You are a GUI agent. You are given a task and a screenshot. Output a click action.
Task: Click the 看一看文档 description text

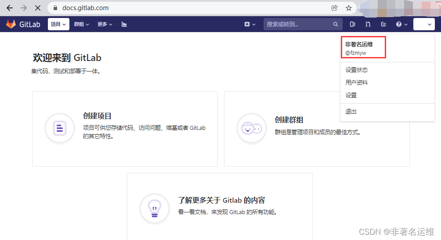point(228,212)
